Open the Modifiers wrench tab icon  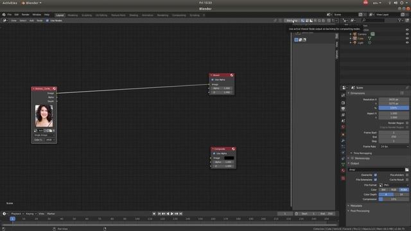343,141
